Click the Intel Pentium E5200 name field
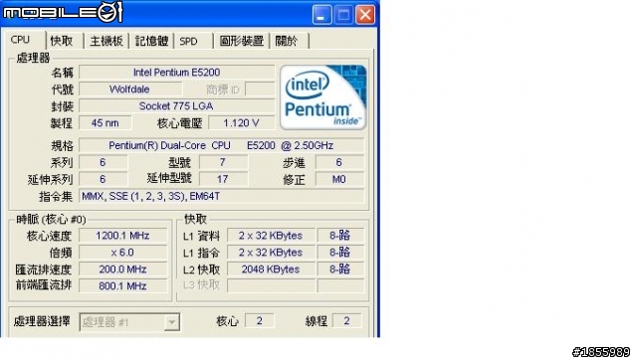Viewport: 637px width, 360px height. click(x=177, y=73)
